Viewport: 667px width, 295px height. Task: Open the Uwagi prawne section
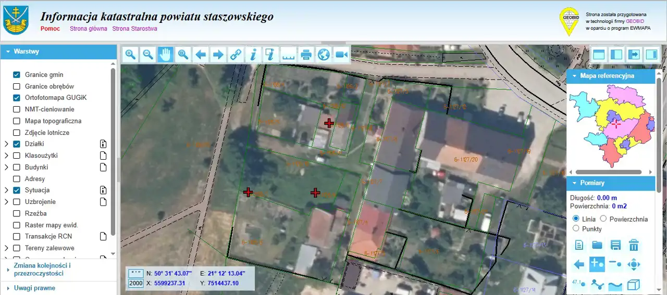tap(34, 288)
